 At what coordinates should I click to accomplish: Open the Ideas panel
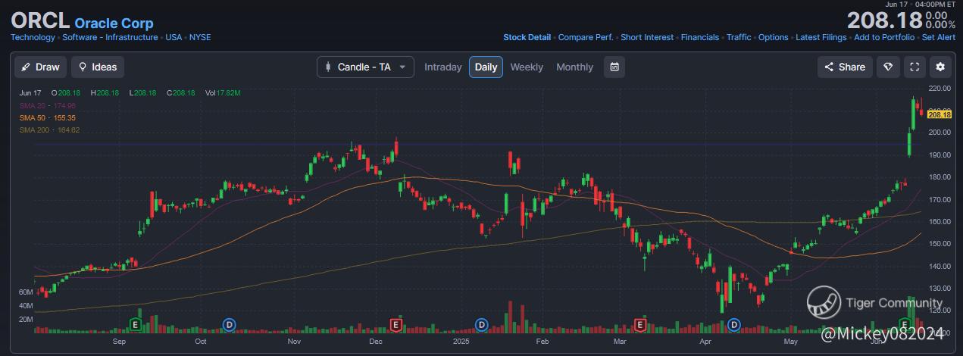click(x=98, y=67)
